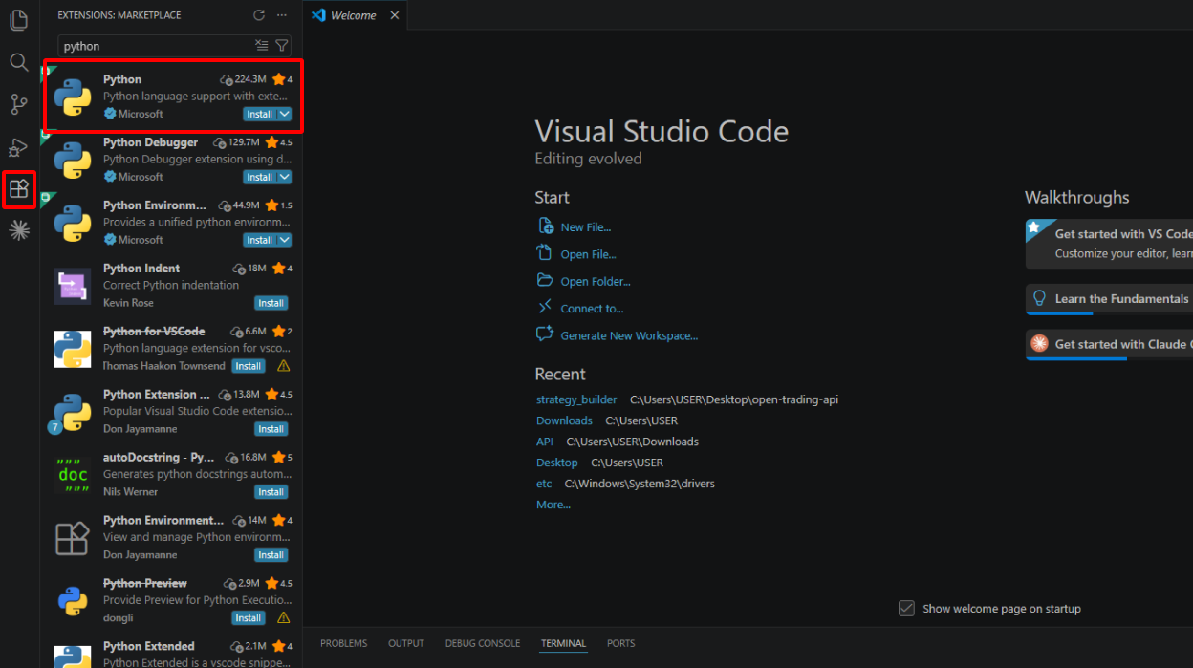Click the VS Code logo on Welcome tab
Viewport: 1193px width, 668px height.
319,15
